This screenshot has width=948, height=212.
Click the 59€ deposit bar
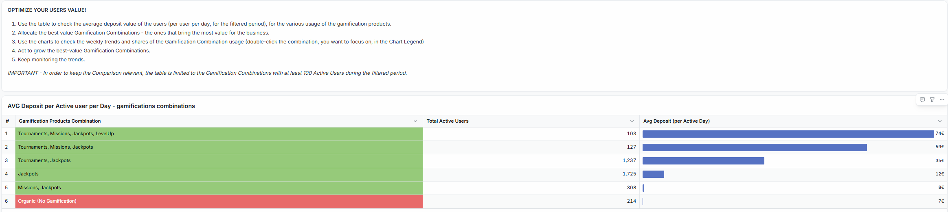pos(755,147)
